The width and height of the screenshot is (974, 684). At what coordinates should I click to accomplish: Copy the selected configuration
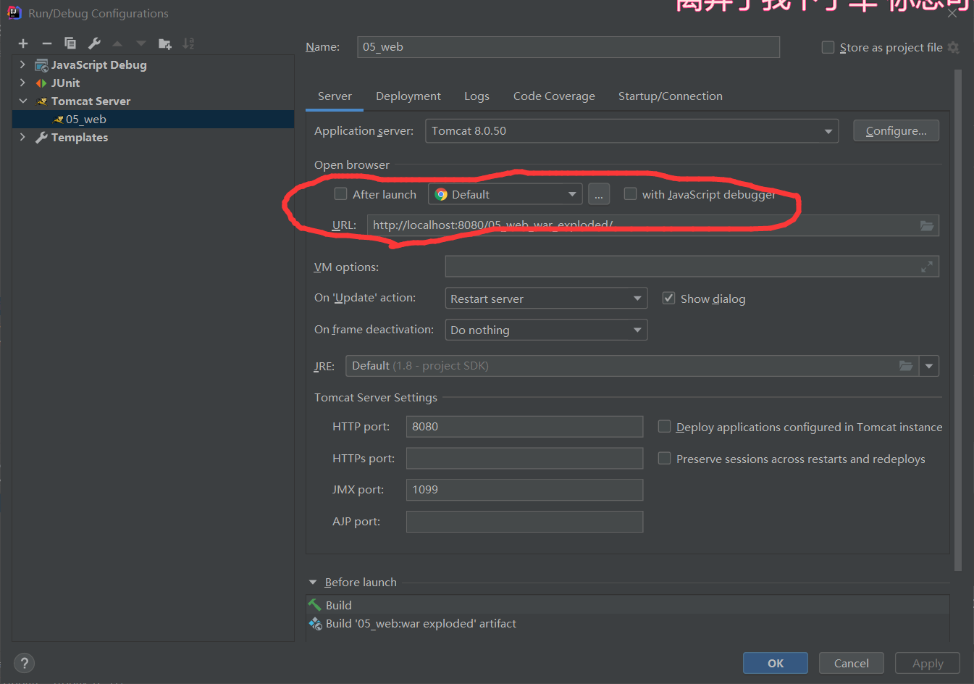[70, 43]
